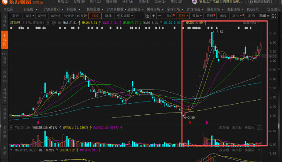Zoom in the K-line with plus icon
Screen dimensions: 282x162
[x=153, y=16]
